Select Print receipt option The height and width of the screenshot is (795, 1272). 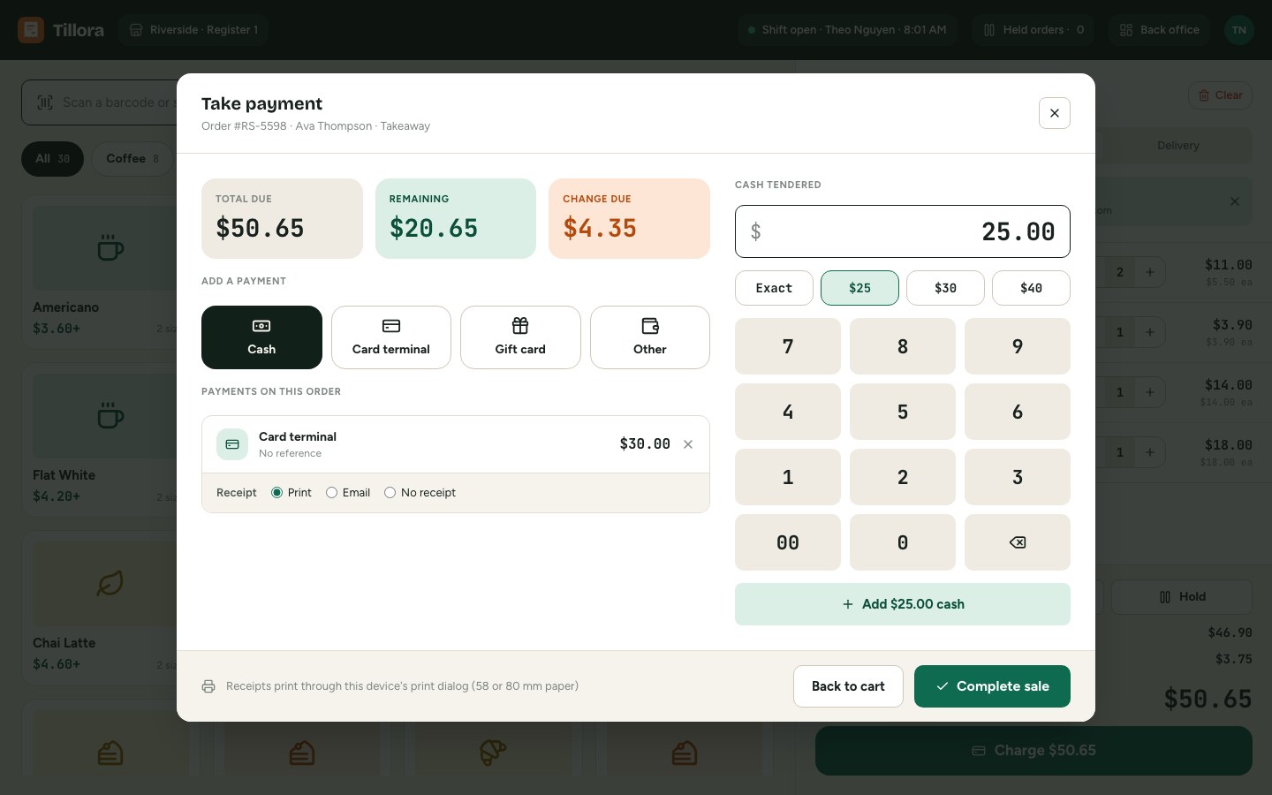291,493
